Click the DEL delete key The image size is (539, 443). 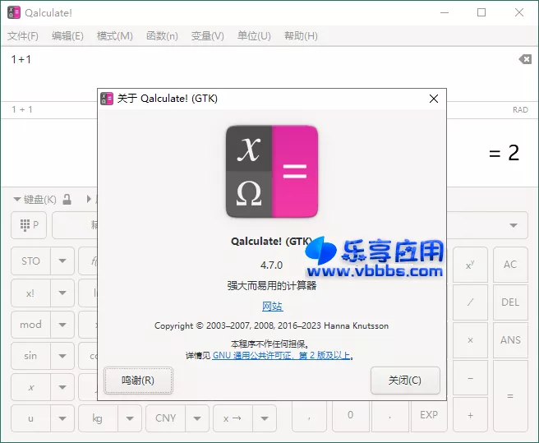[x=510, y=302]
